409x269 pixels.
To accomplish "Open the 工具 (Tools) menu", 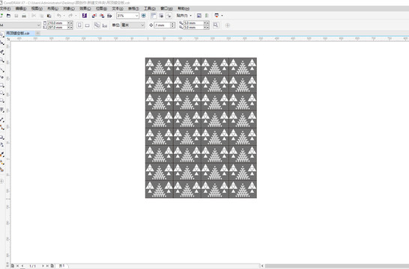I will [x=150, y=8].
